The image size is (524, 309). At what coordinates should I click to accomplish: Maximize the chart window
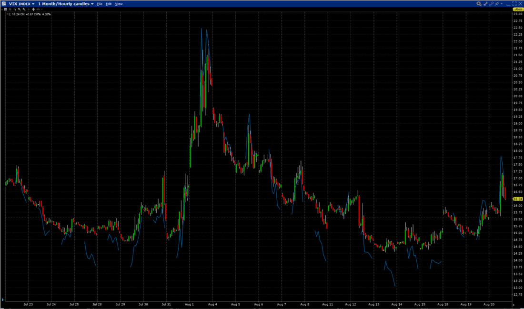click(514, 4)
